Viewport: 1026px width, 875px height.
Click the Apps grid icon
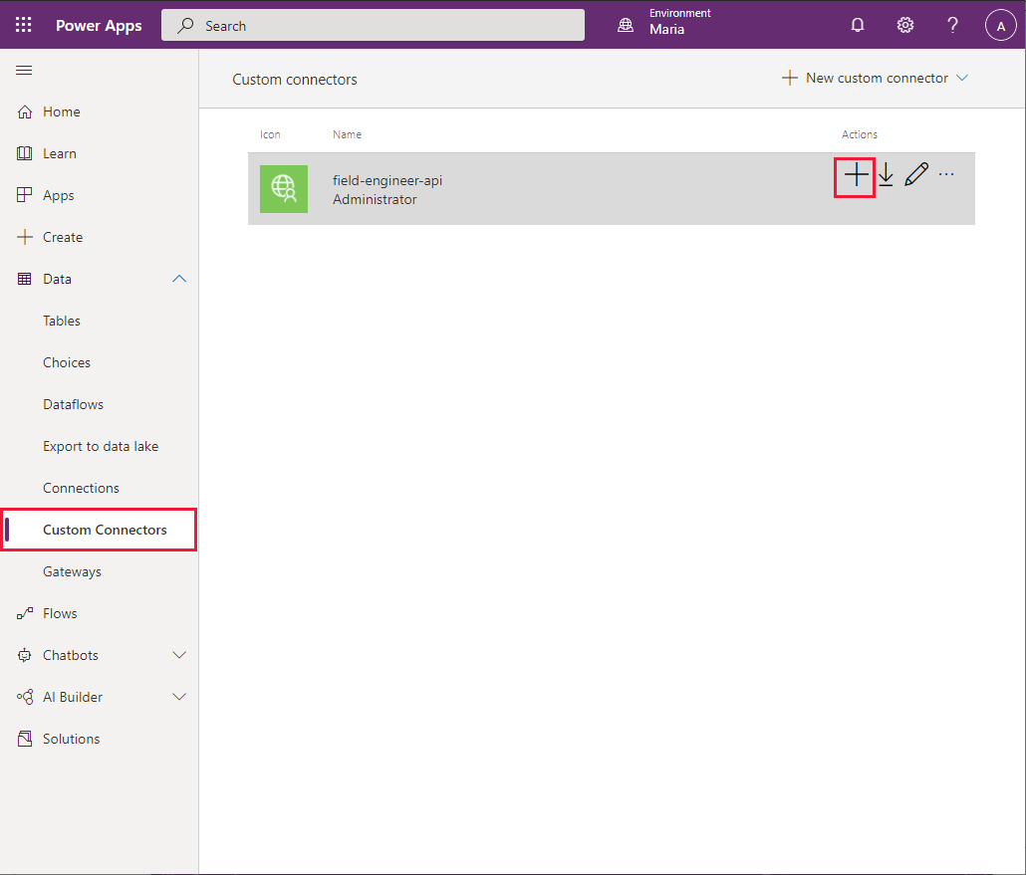(x=25, y=195)
